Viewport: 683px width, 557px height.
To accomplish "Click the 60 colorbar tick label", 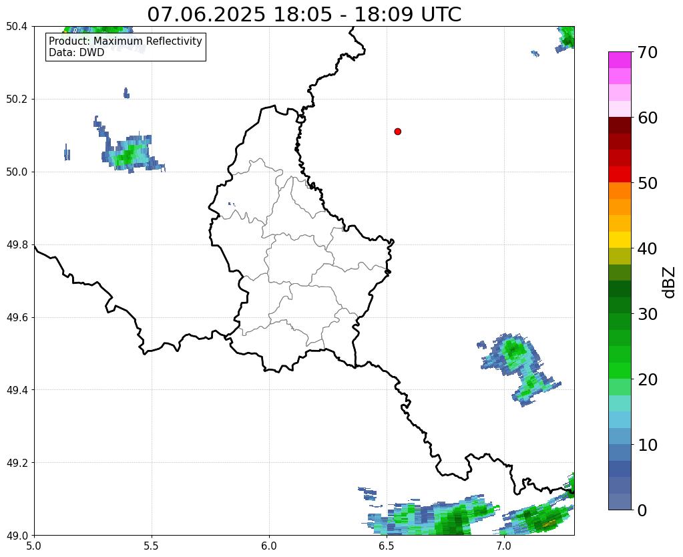I will [648, 118].
